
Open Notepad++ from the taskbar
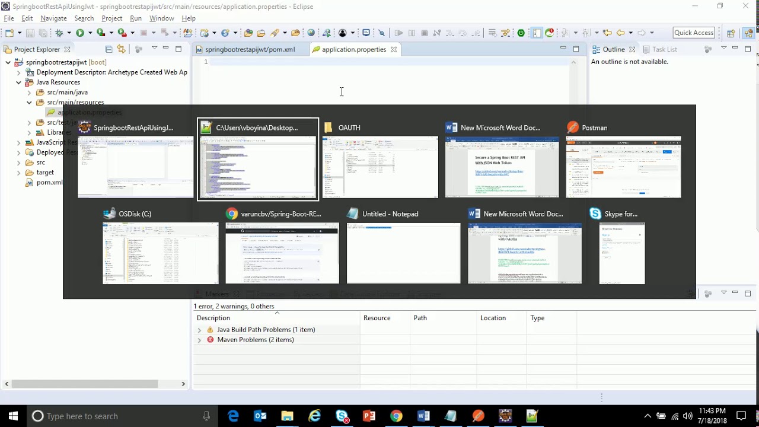[532, 416]
